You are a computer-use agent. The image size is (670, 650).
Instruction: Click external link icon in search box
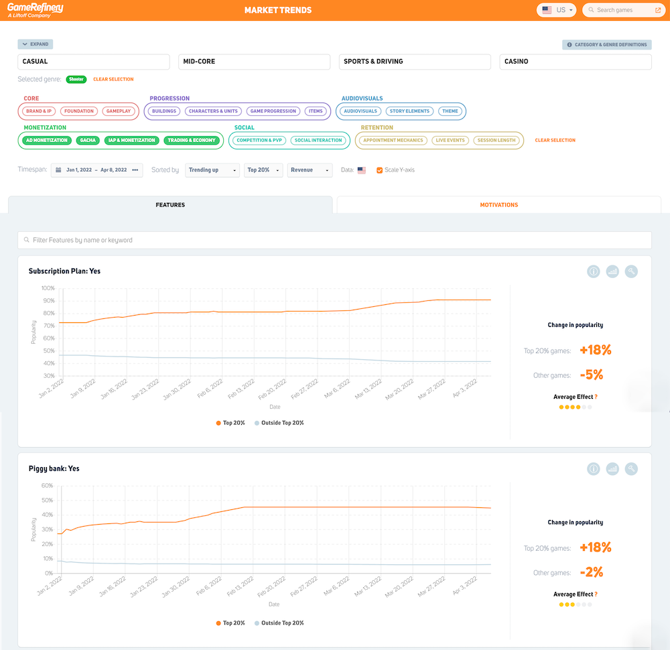click(x=658, y=10)
